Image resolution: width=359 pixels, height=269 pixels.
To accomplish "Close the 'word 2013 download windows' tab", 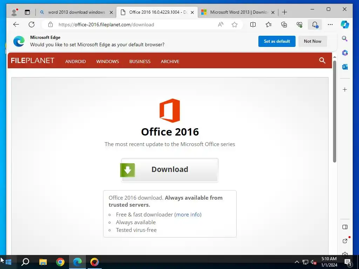I will click(111, 12).
